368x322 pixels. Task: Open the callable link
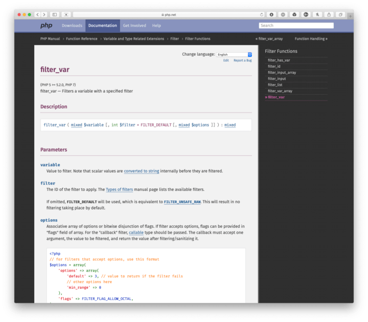[136, 233]
